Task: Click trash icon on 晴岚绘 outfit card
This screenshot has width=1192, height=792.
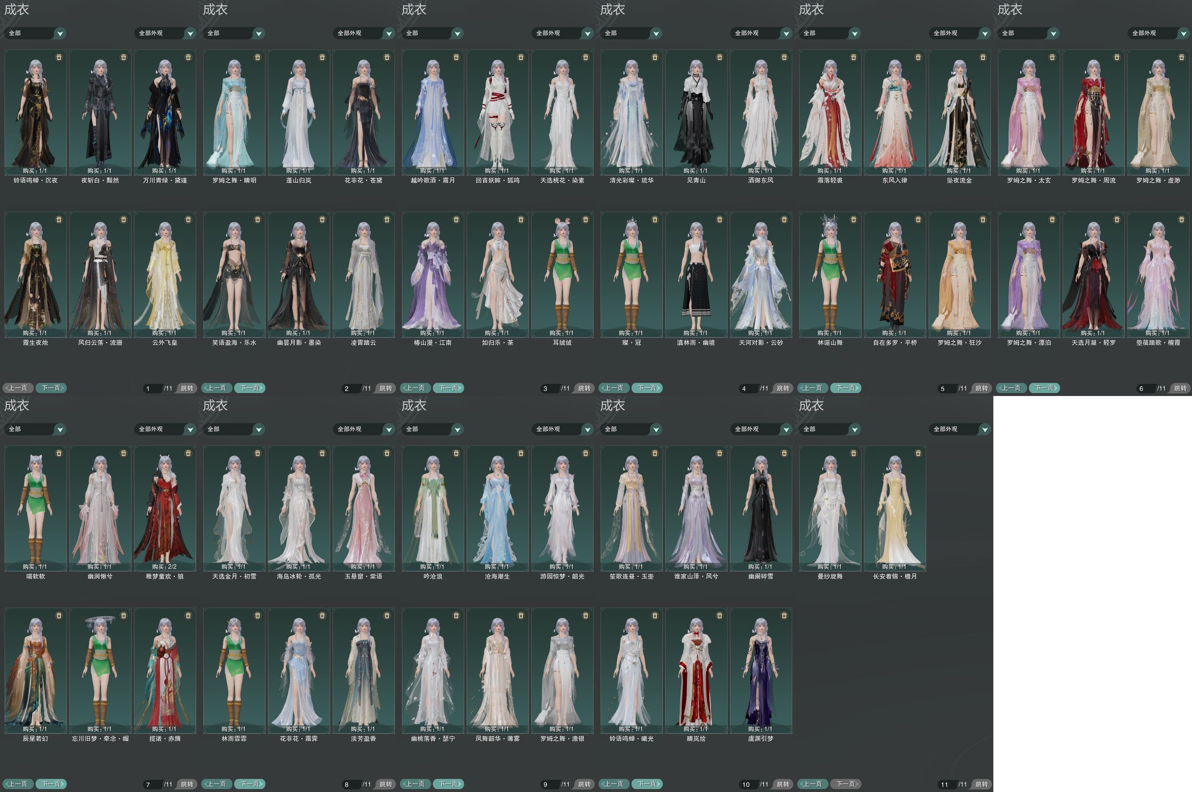Action: pos(720,615)
